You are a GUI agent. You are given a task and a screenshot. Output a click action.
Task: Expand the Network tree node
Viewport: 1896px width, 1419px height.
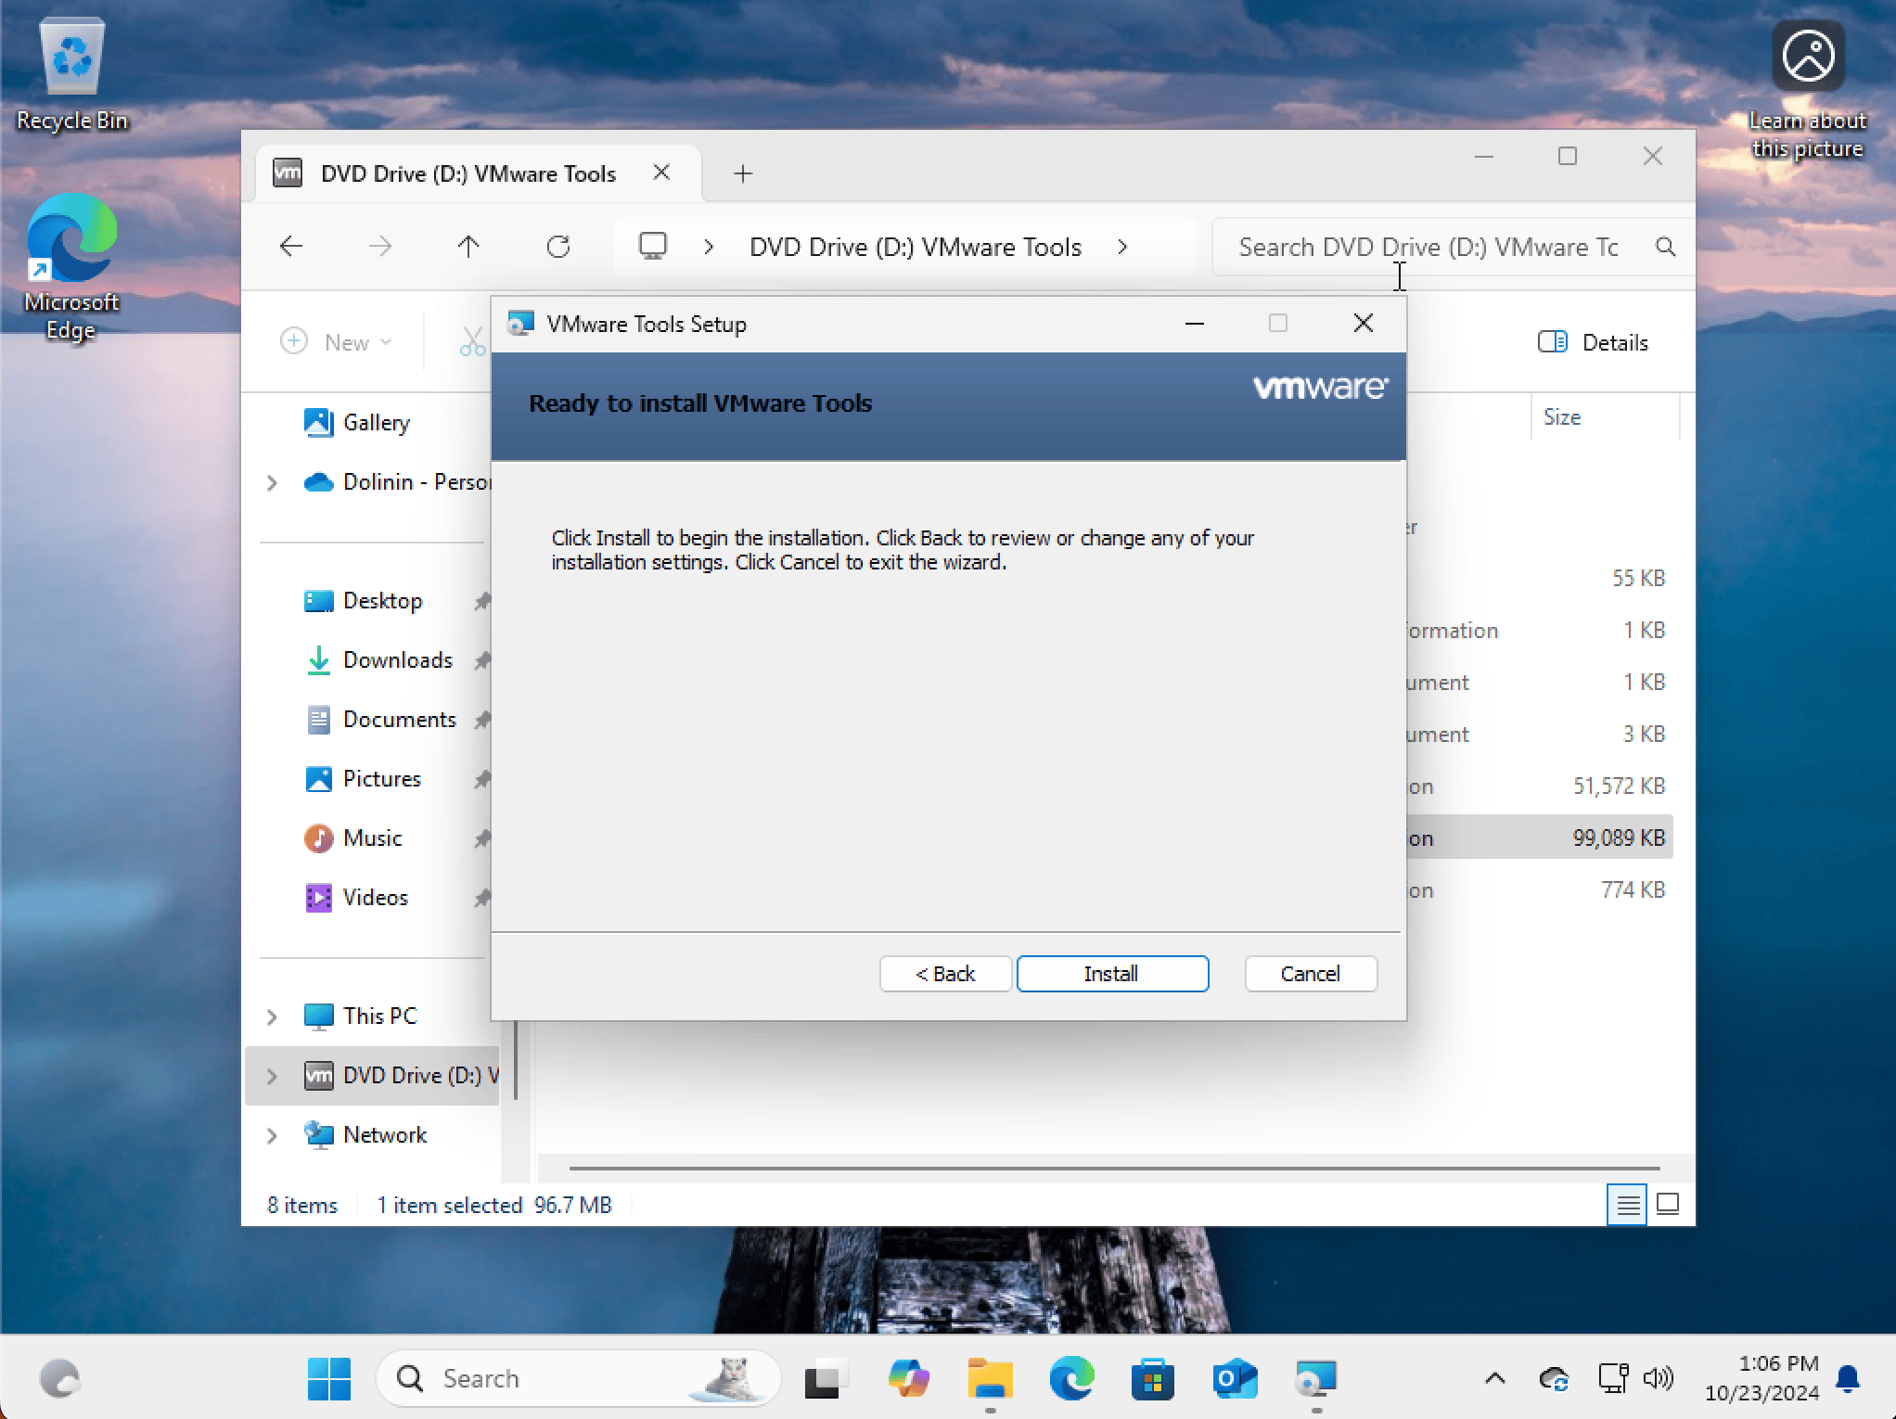(x=272, y=1135)
